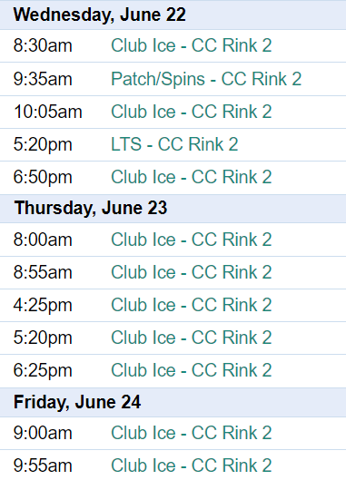Open the Friday 9:55am Club Ice event

tap(192, 465)
